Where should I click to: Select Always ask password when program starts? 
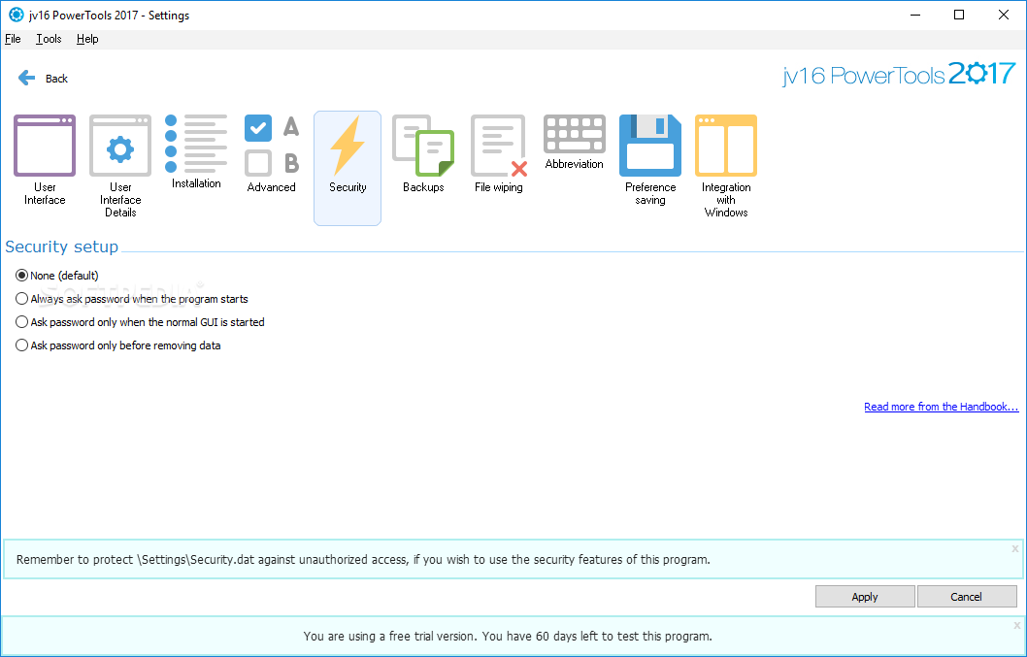[132, 299]
